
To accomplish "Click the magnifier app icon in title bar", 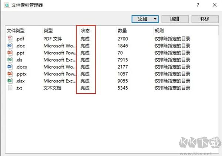I will 7,6.
